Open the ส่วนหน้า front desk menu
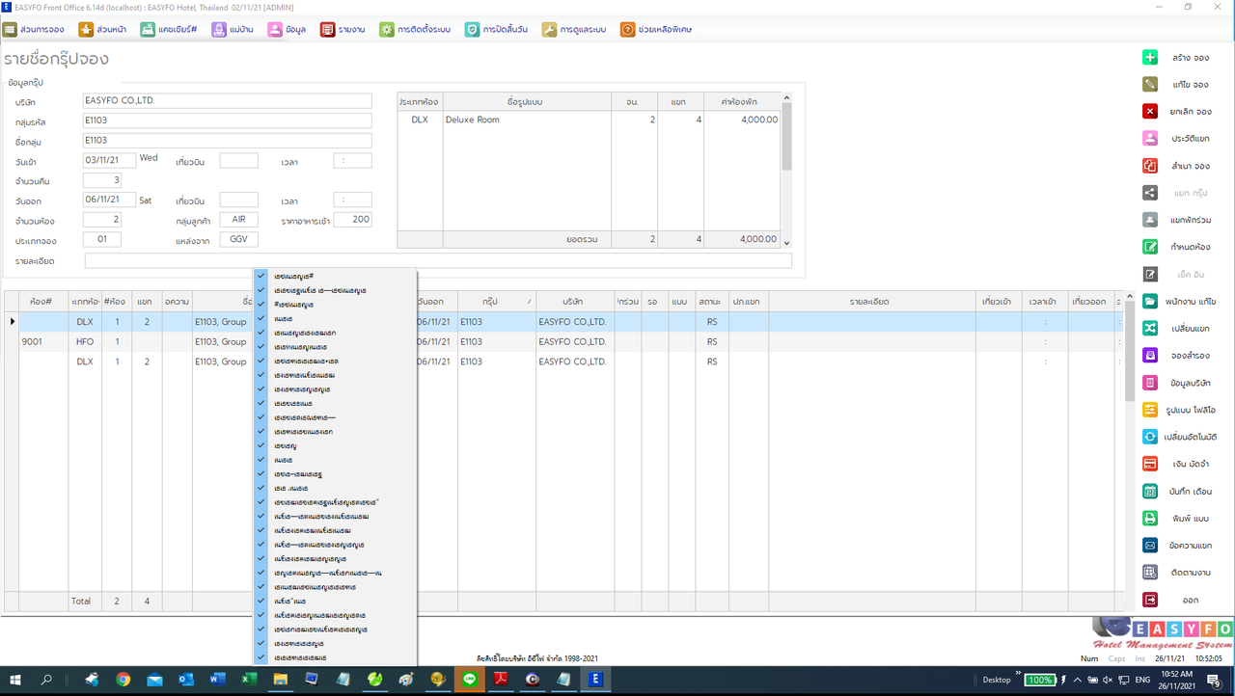Image resolution: width=1235 pixels, height=696 pixels. (103, 30)
